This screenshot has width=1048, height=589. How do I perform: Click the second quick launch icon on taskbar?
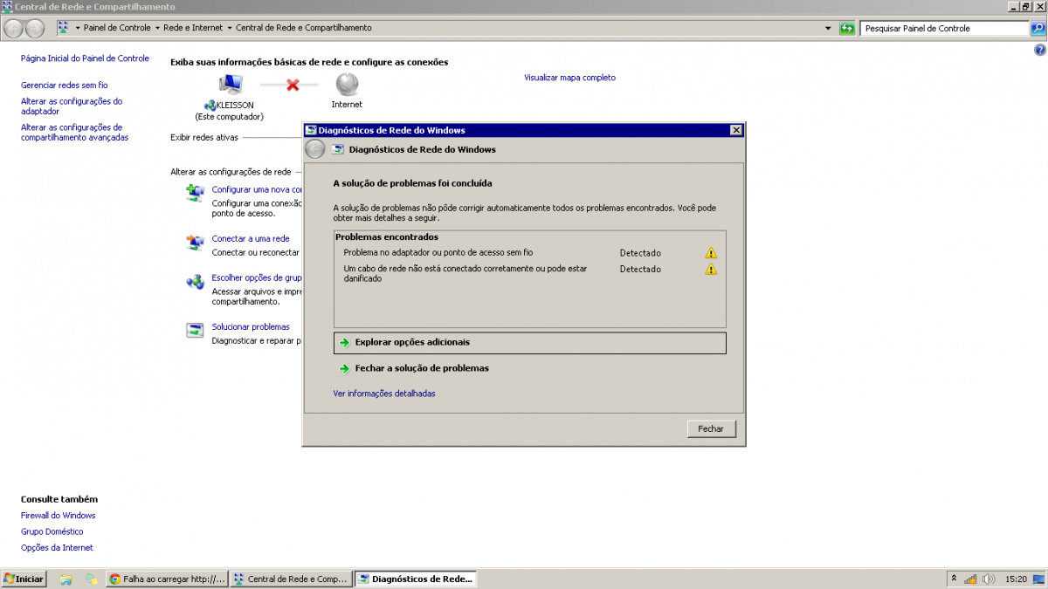[x=91, y=579]
